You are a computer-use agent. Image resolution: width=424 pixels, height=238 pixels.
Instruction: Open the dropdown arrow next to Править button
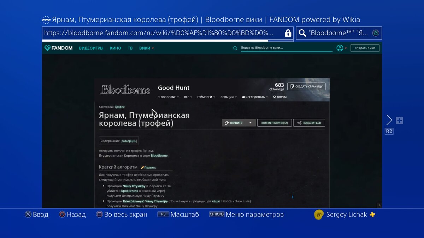click(250, 122)
